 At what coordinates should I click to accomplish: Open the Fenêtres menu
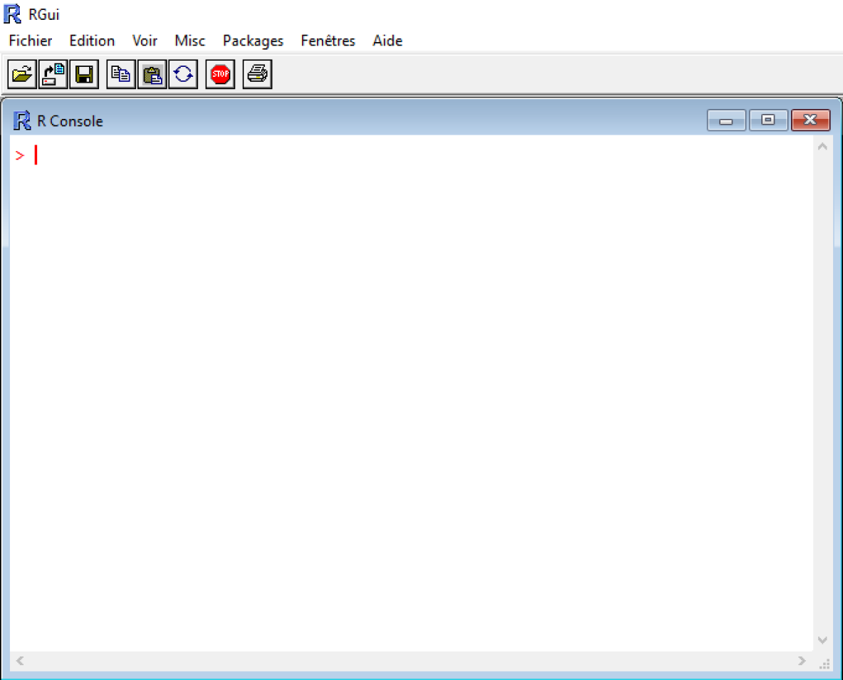[x=328, y=41]
